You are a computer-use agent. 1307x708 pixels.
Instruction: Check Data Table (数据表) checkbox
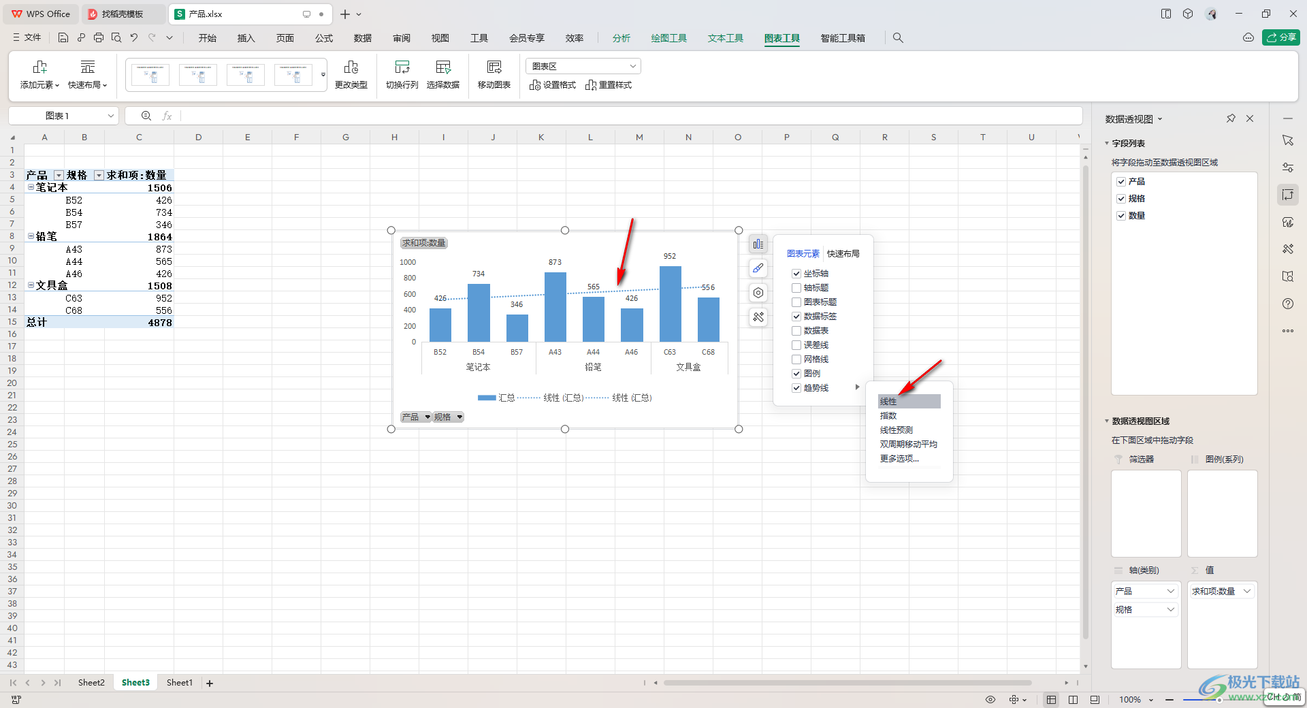796,331
